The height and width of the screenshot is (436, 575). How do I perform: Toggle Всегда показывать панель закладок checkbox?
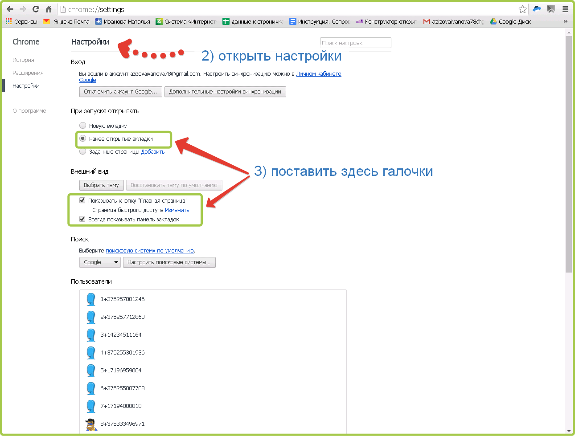[x=82, y=219]
